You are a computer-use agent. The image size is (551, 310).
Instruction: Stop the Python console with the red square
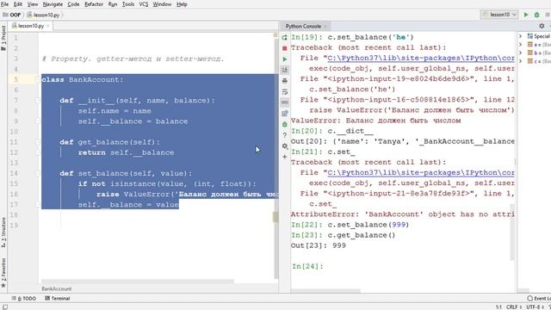point(285,48)
